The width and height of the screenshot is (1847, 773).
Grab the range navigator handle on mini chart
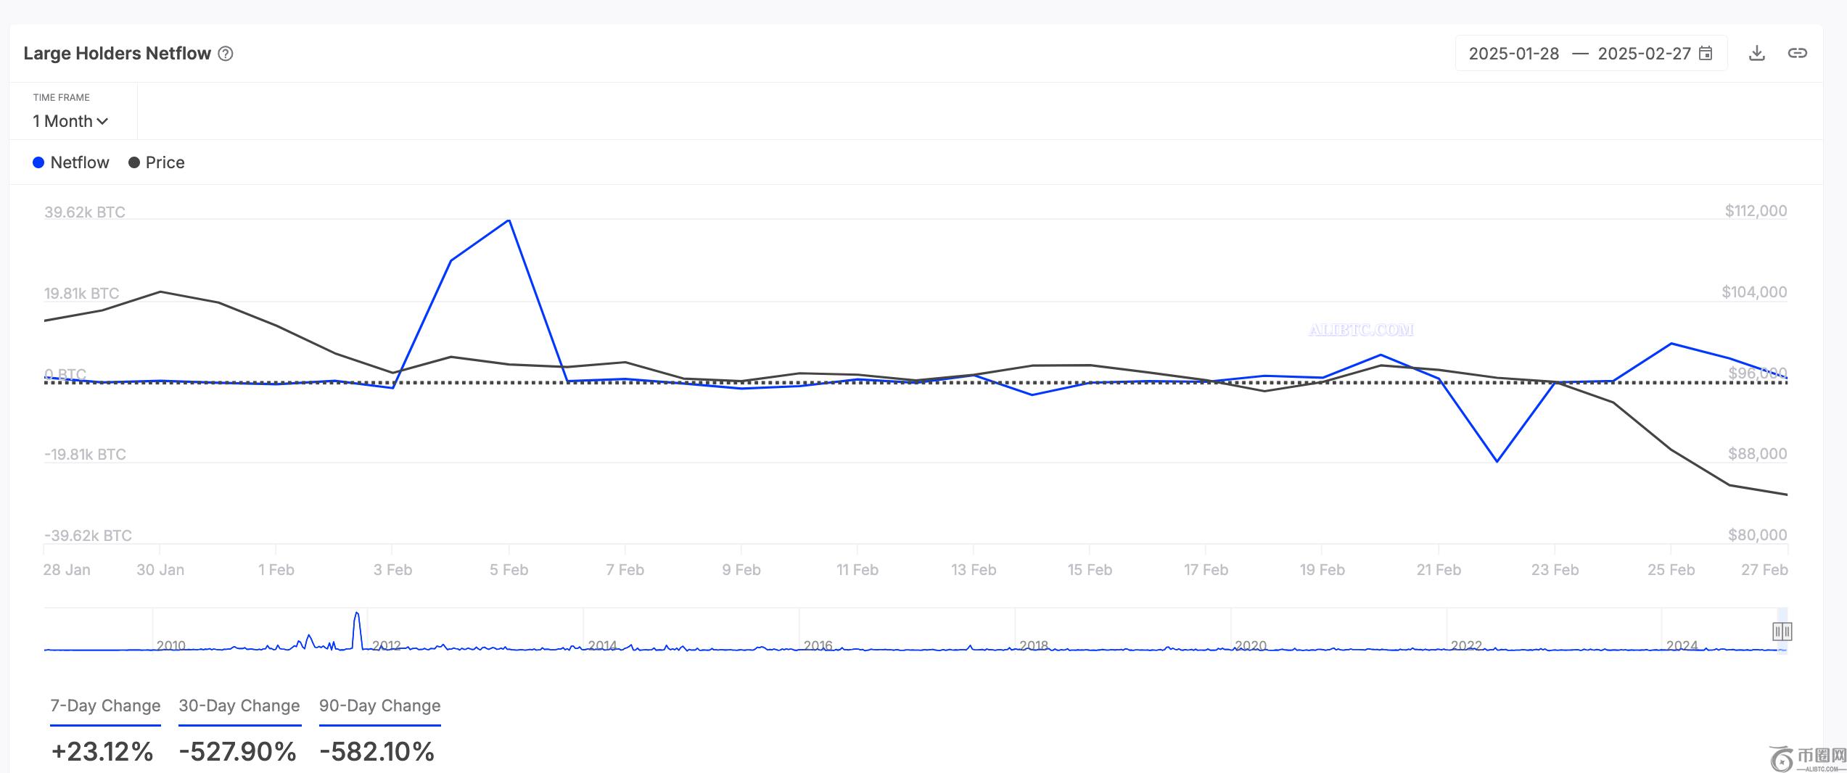pos(1782,632)
